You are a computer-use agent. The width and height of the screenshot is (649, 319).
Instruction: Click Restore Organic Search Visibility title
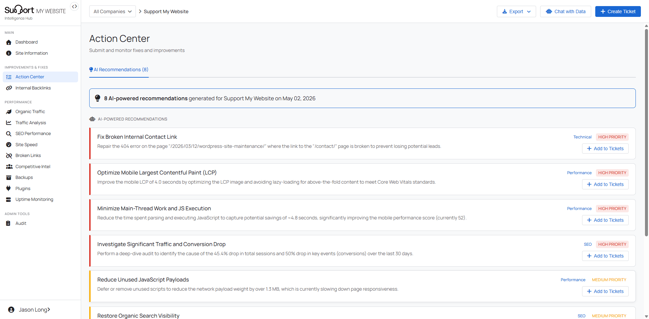138,316
